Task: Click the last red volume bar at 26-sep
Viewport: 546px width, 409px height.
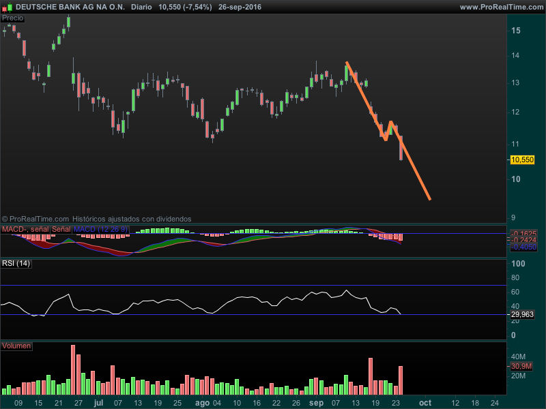Action: pos(401,380)
